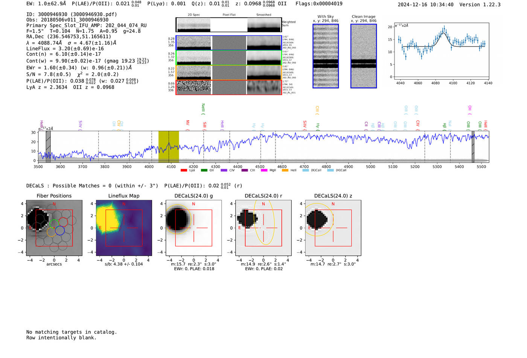Open the Lineflux Map image
The width and height of the screenshot is (527, 358).
tap(124, 228)
